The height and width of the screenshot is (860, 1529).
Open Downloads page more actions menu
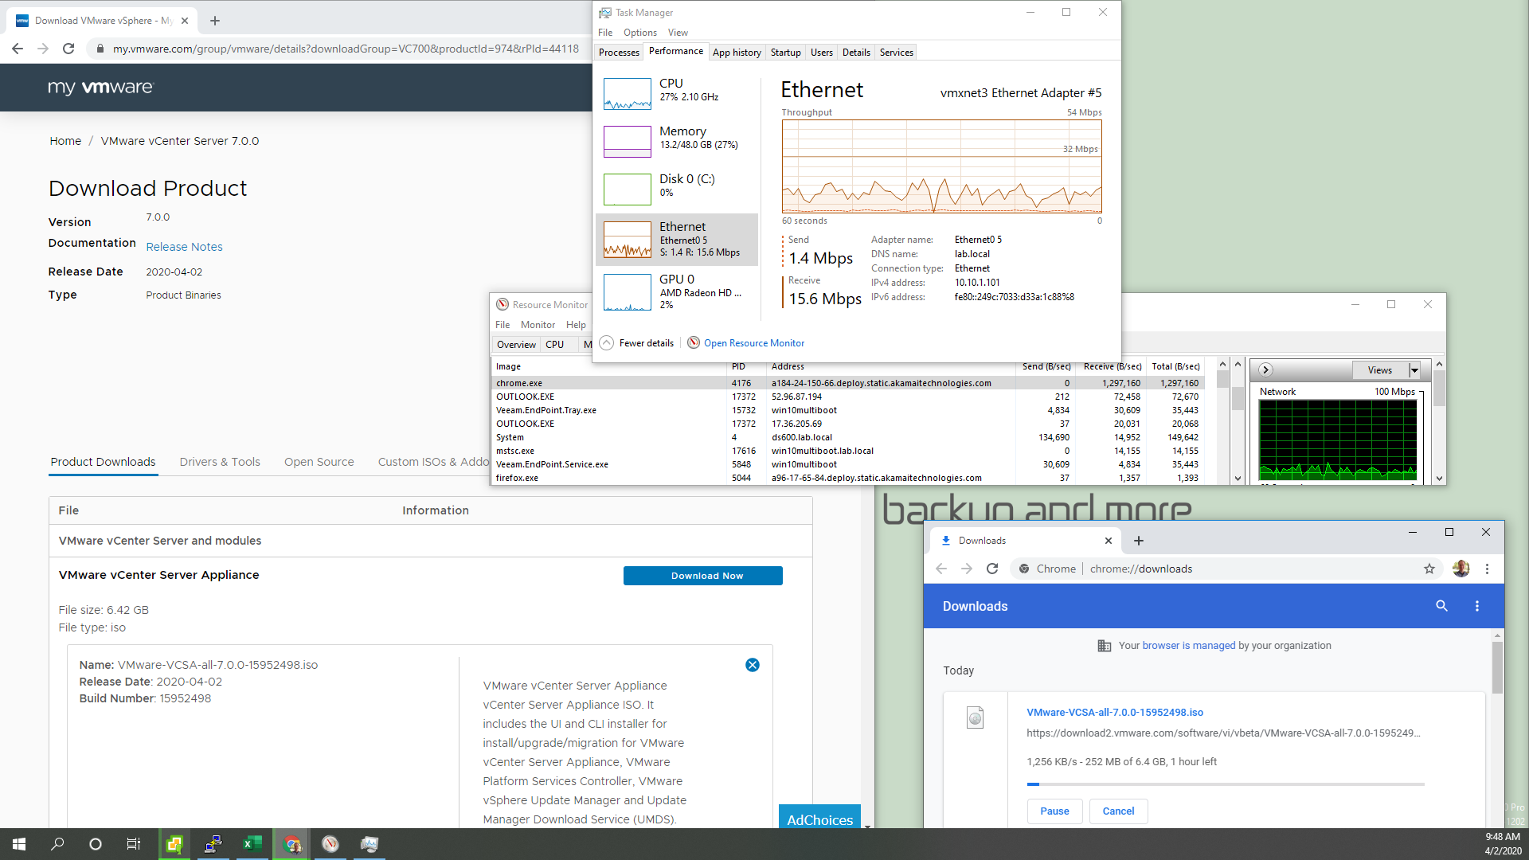coord(1477,606)
